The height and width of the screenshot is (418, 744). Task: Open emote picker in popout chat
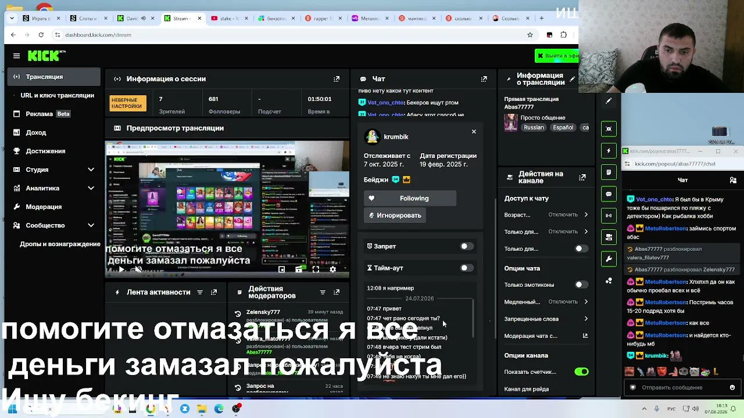pyautogui.click(x=732, y=387)
